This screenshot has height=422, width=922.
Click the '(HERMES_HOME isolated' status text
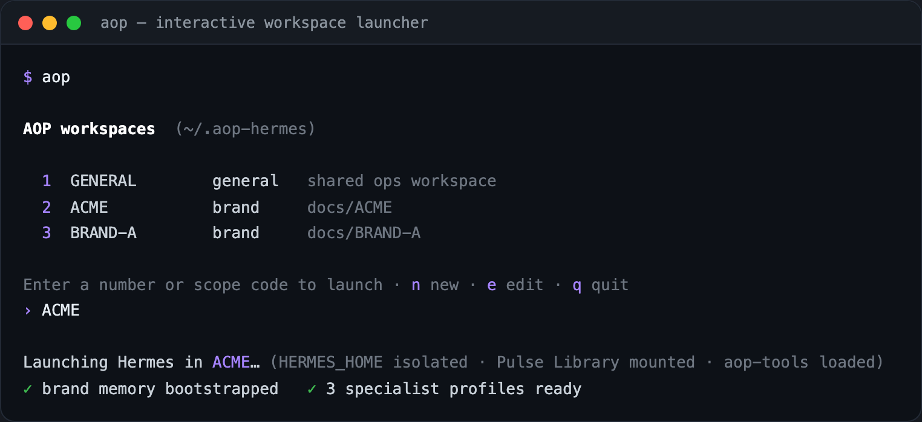368,363
